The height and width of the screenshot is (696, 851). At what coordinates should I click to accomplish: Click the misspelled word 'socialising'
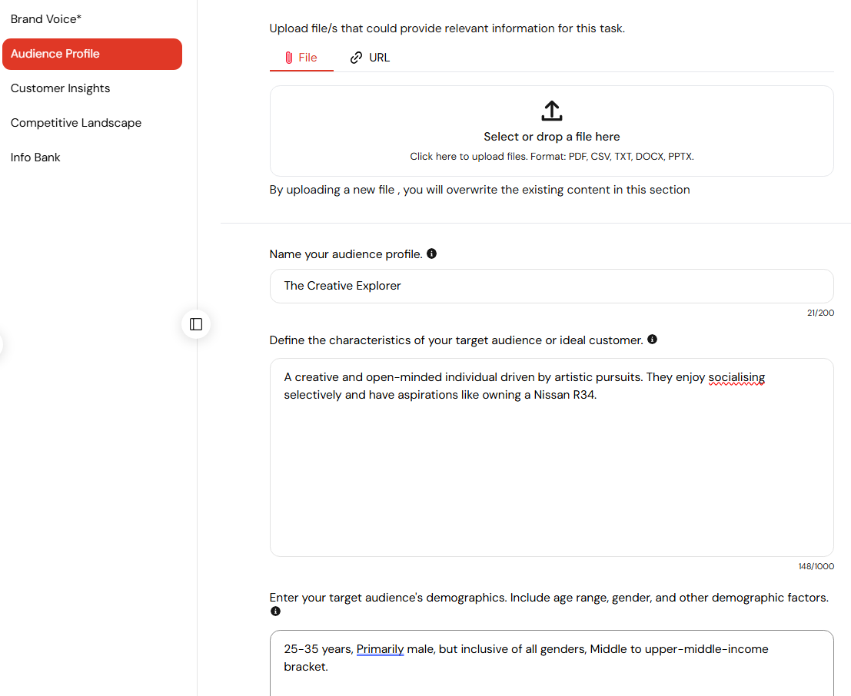click(736, 377)
